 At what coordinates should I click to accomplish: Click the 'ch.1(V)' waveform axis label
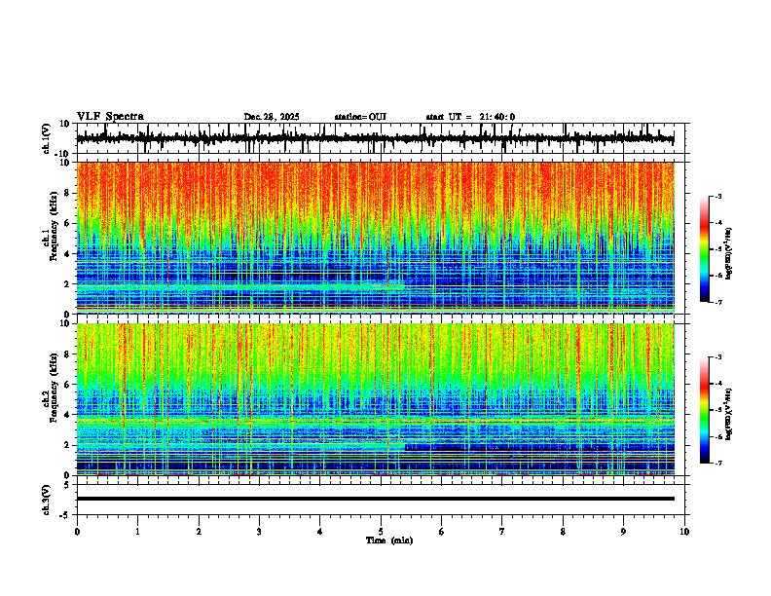click(x=46, y=138)
